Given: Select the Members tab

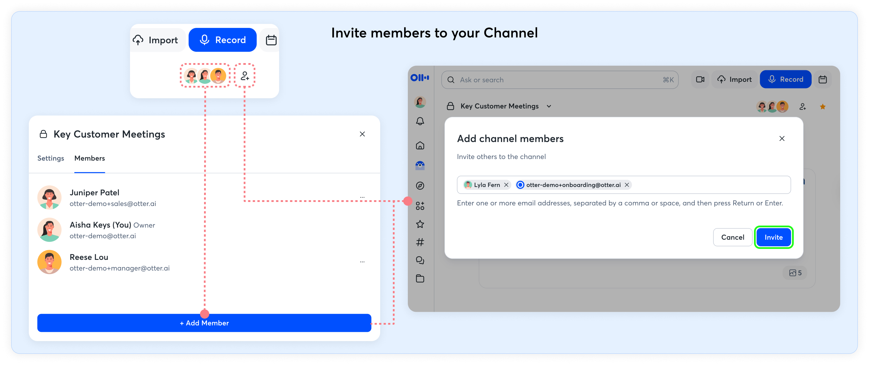Looking at the screenshot, I should click(89, 158).
